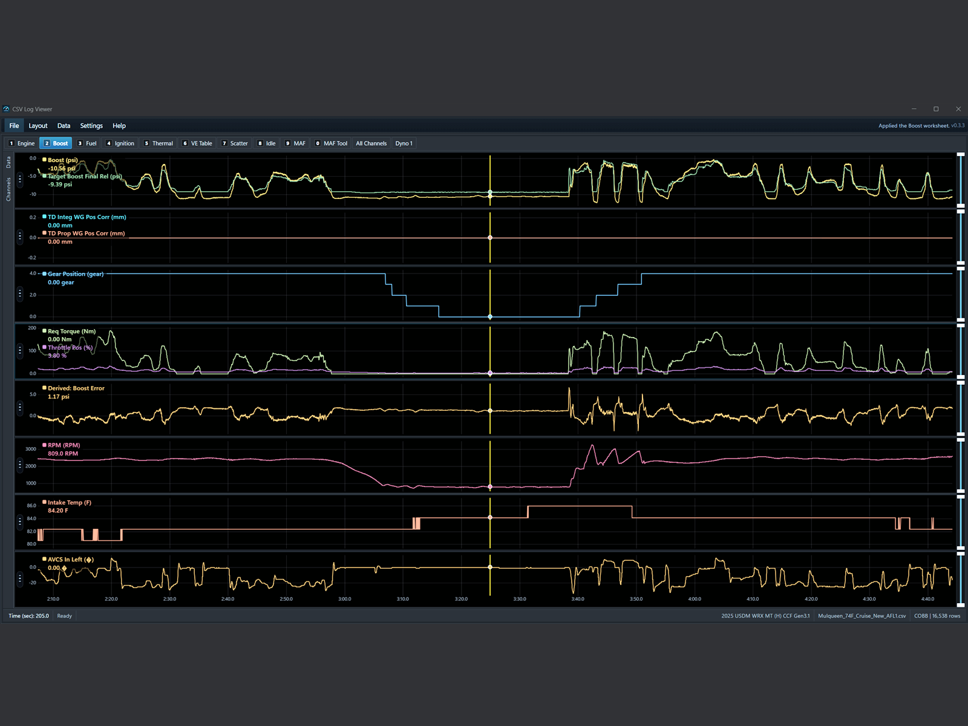Click the cursor marker on the Intake Temp trace

[490, 517]
